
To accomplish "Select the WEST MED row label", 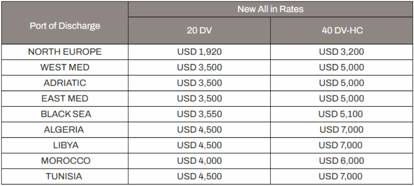I will 65,67.
